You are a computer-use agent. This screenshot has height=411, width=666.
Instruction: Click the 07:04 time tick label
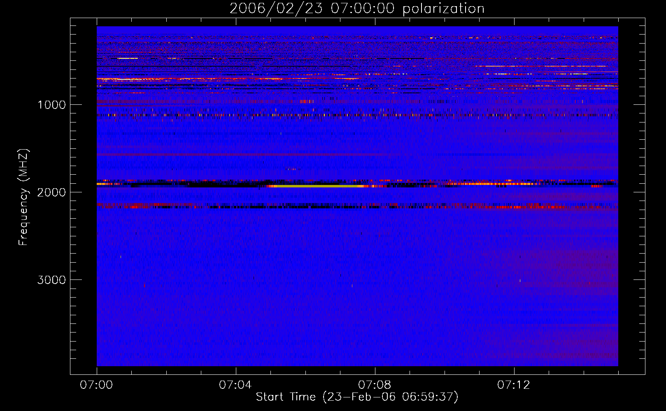click(235, 385)
